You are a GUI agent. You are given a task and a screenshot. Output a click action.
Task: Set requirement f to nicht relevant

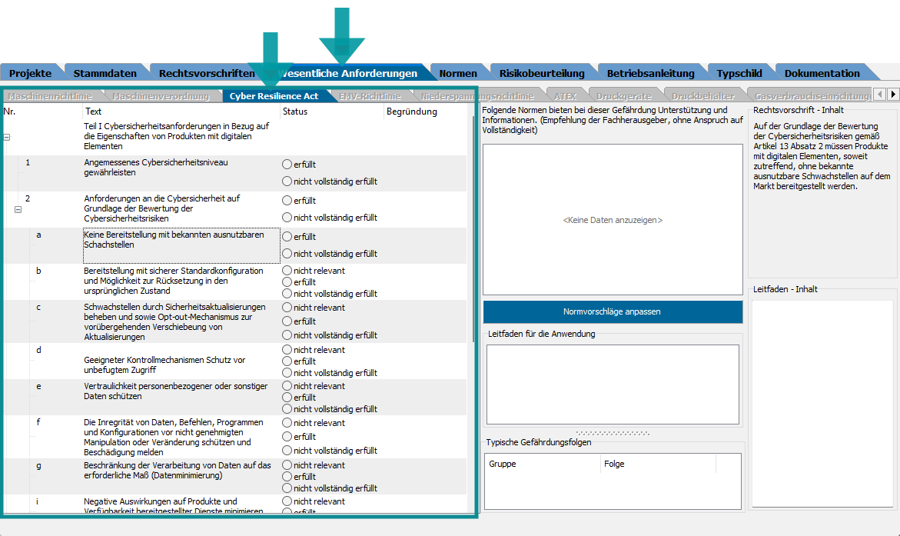(x=287, y=423)
